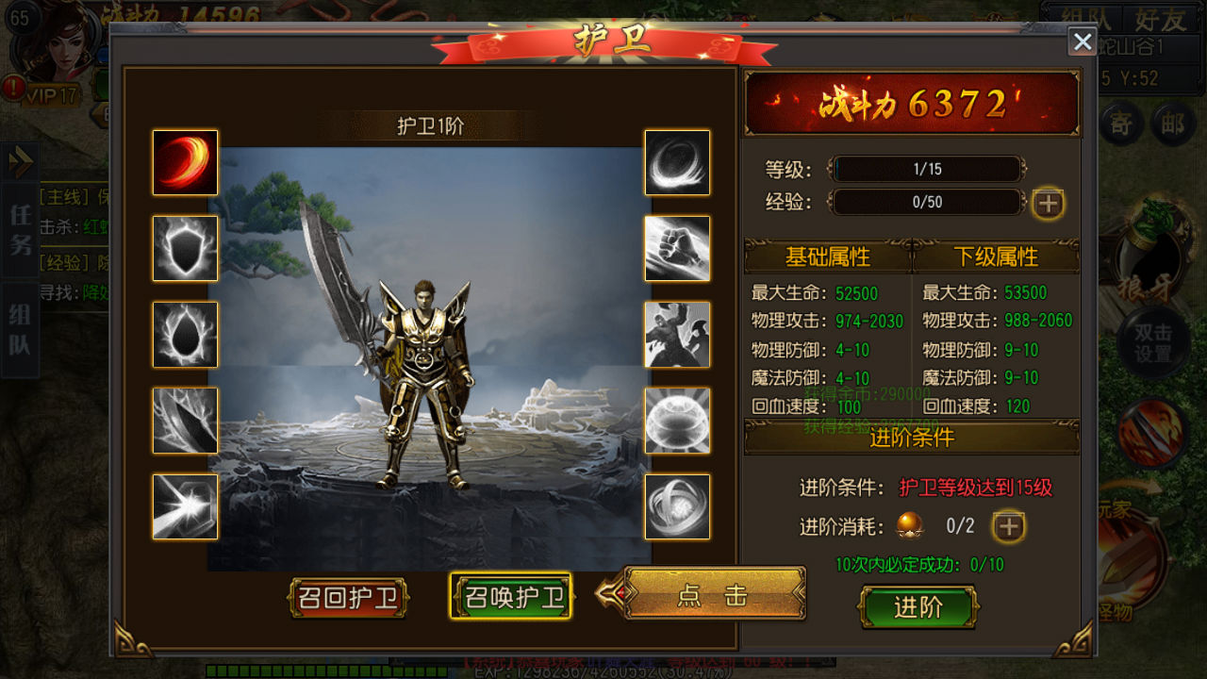Add advancement material with plus button
Image resolution: width=1207 pixels, height=679 pixels.
(x=1008, y=526)
